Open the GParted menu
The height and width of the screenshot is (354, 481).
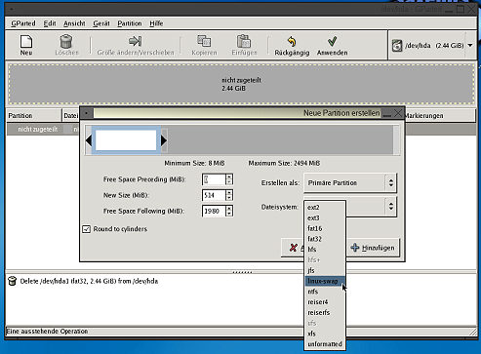click(23, 23)
